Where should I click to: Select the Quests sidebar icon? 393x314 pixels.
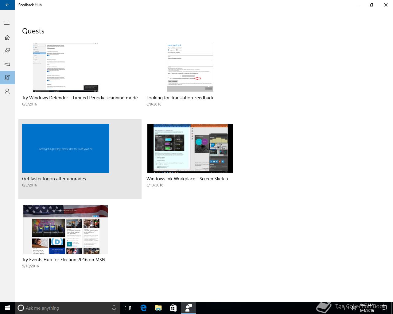[x=7, y=78]
